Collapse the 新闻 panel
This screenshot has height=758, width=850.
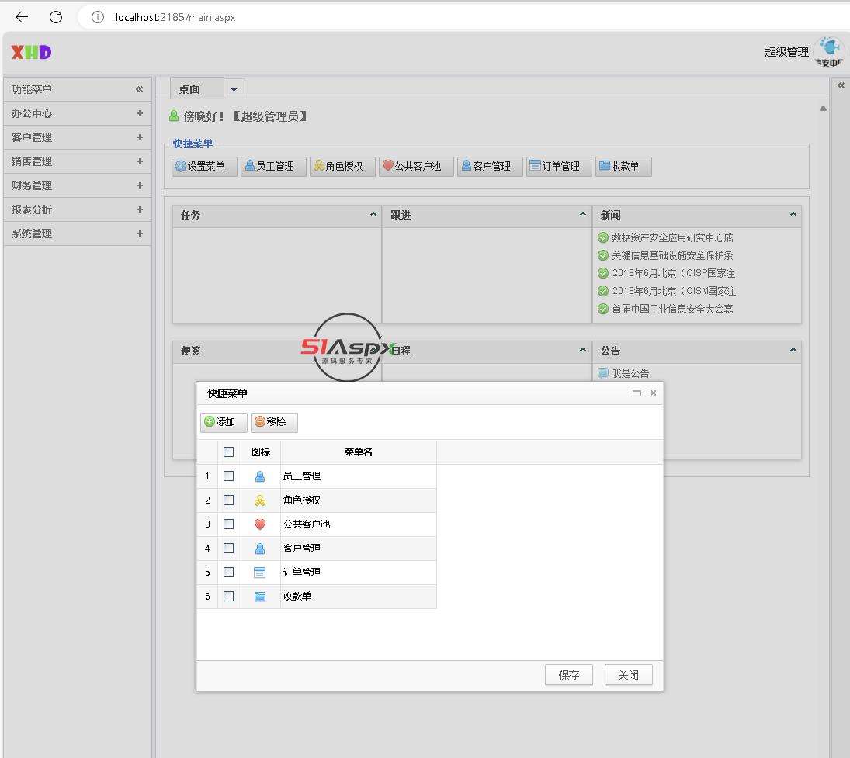[x=793, y=215]
